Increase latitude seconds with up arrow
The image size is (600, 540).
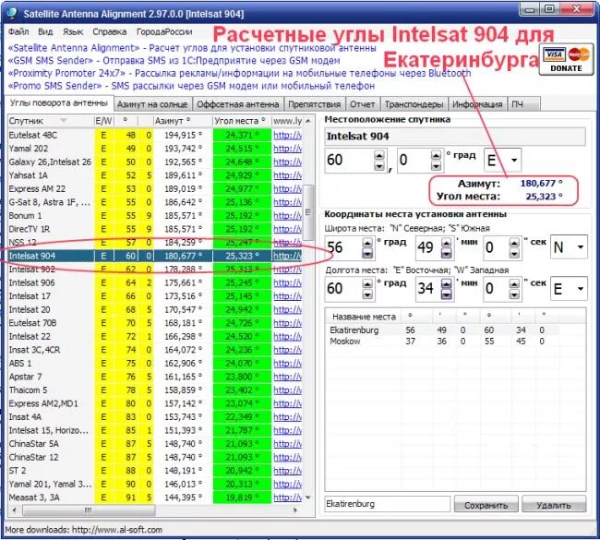(514, 243)
